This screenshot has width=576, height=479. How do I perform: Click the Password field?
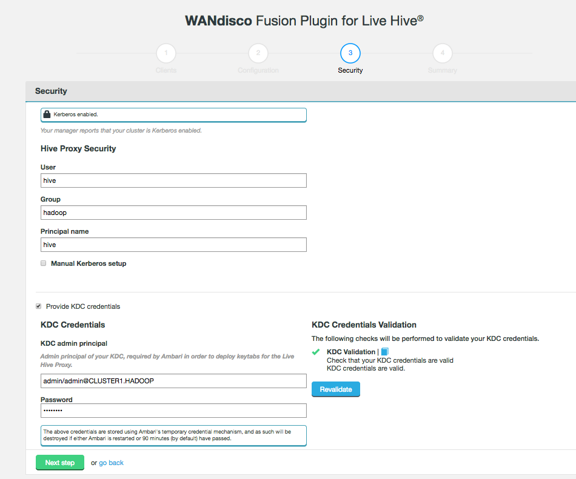[x=173, y=411]
